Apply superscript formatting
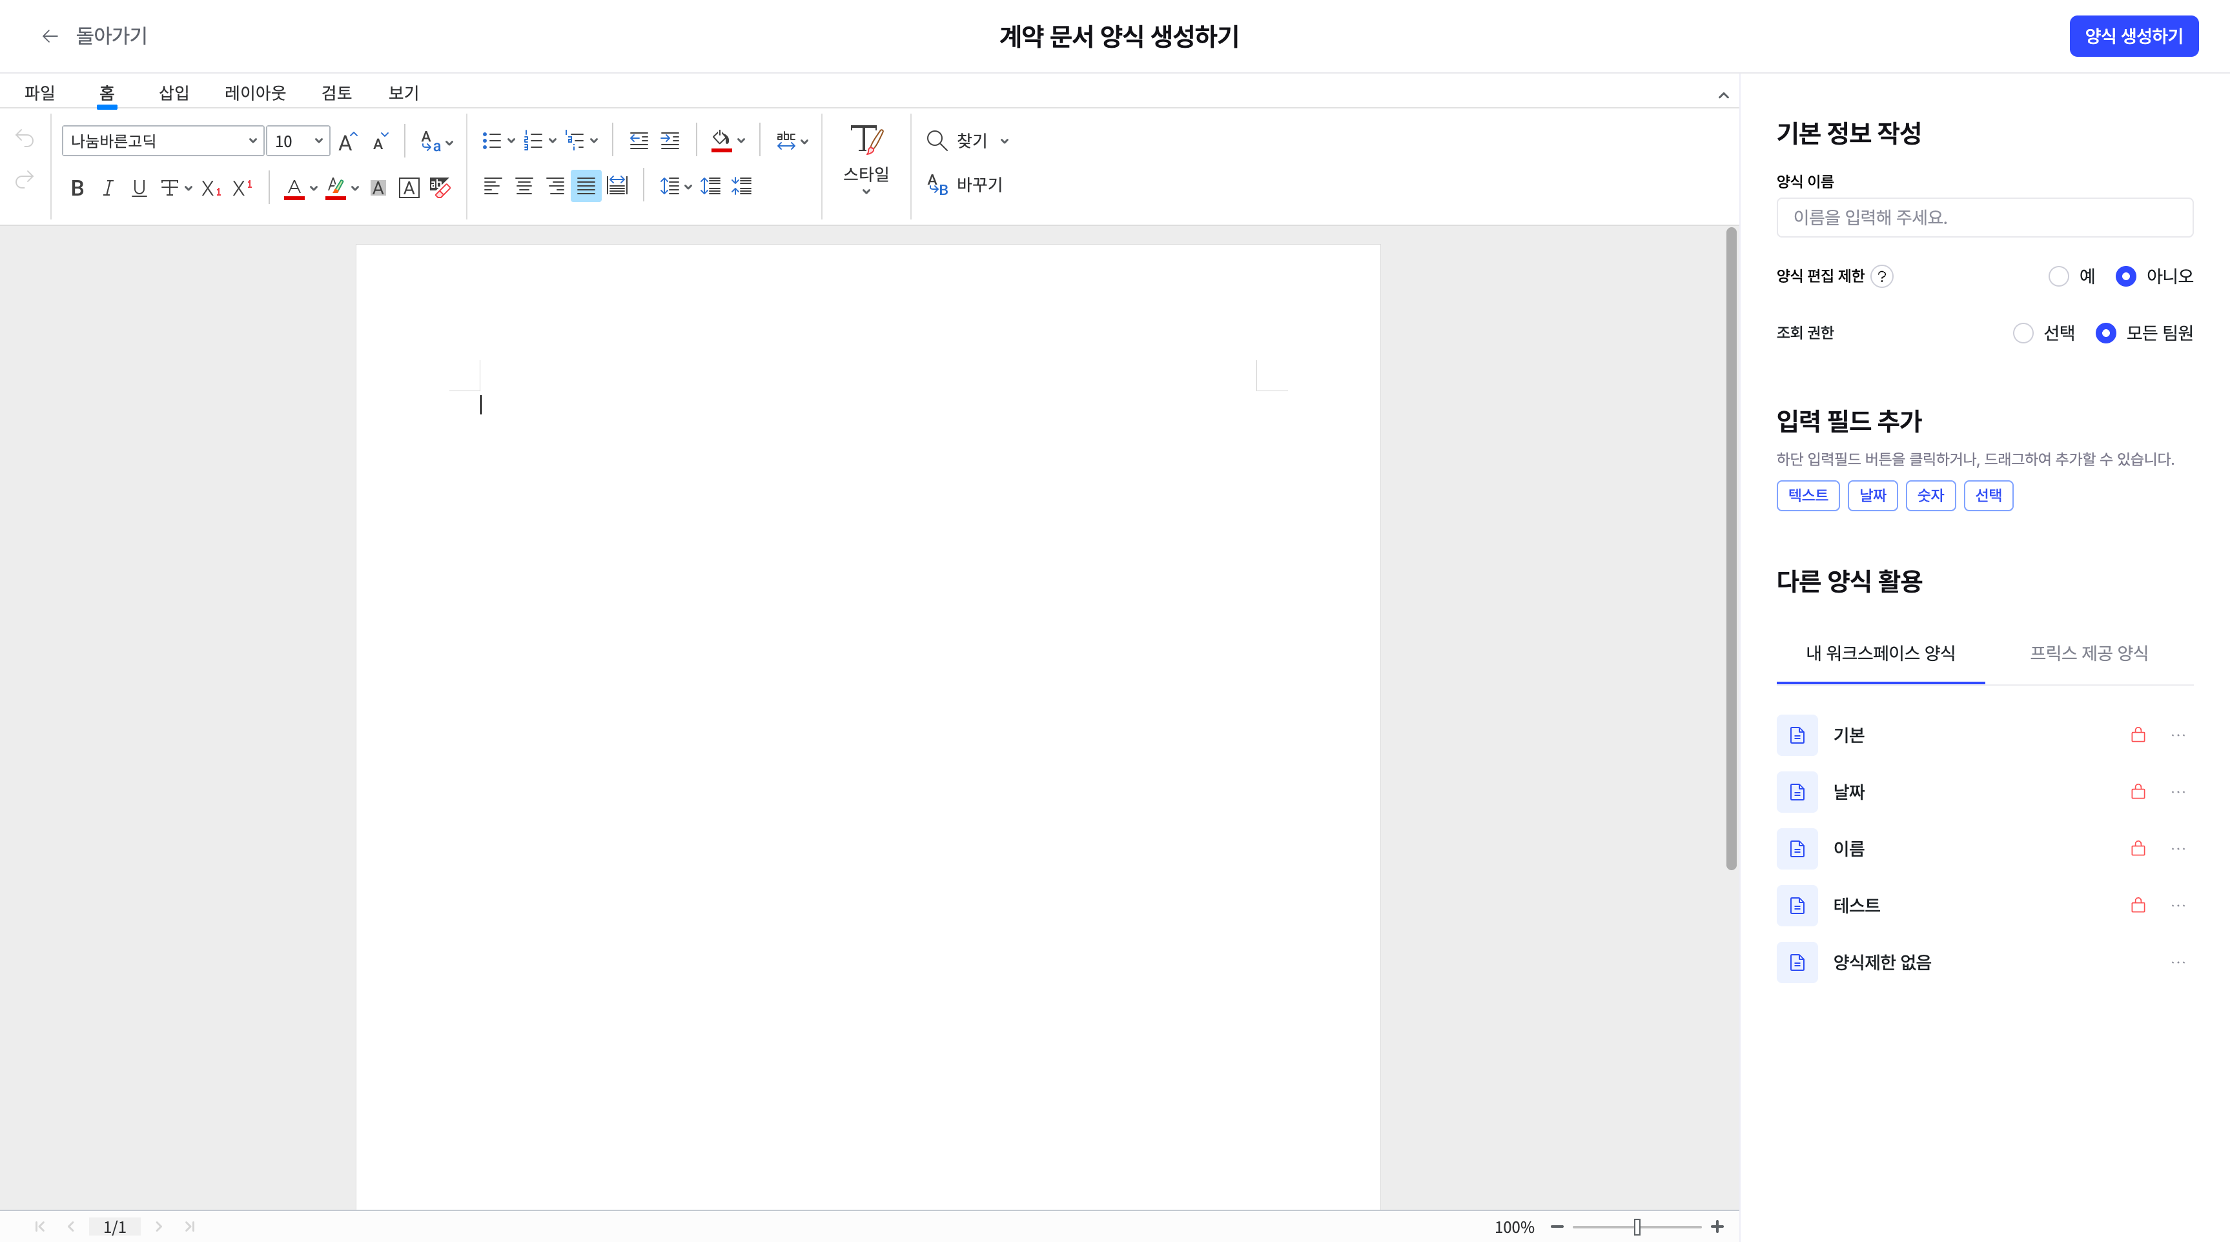Viewport: 2230px width, 1242px height. [242, 188]
